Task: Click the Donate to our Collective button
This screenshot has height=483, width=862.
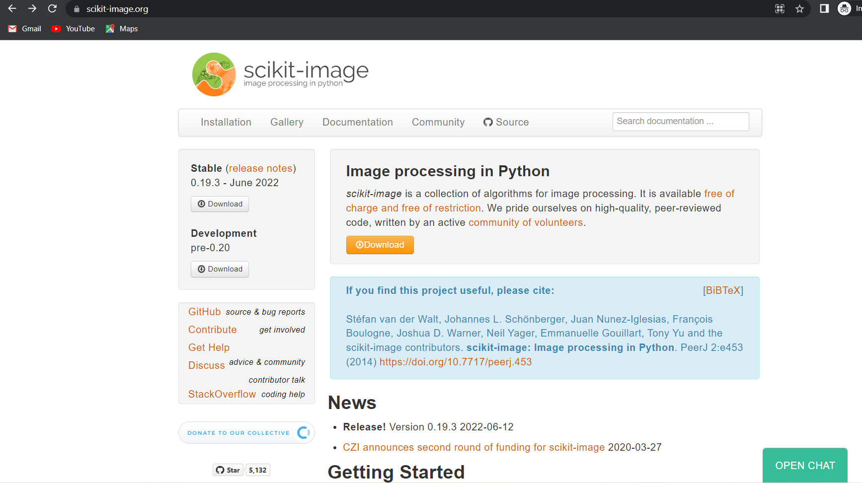Action: click(x=246, y=433)
